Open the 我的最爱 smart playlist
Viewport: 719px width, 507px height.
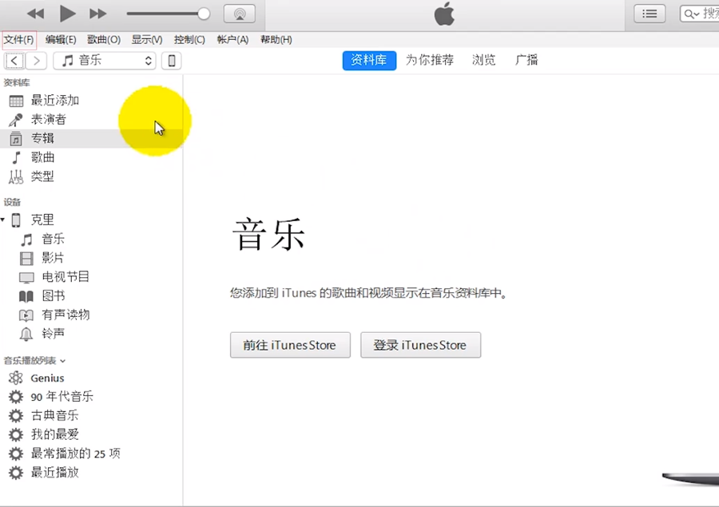click(91, 434)
